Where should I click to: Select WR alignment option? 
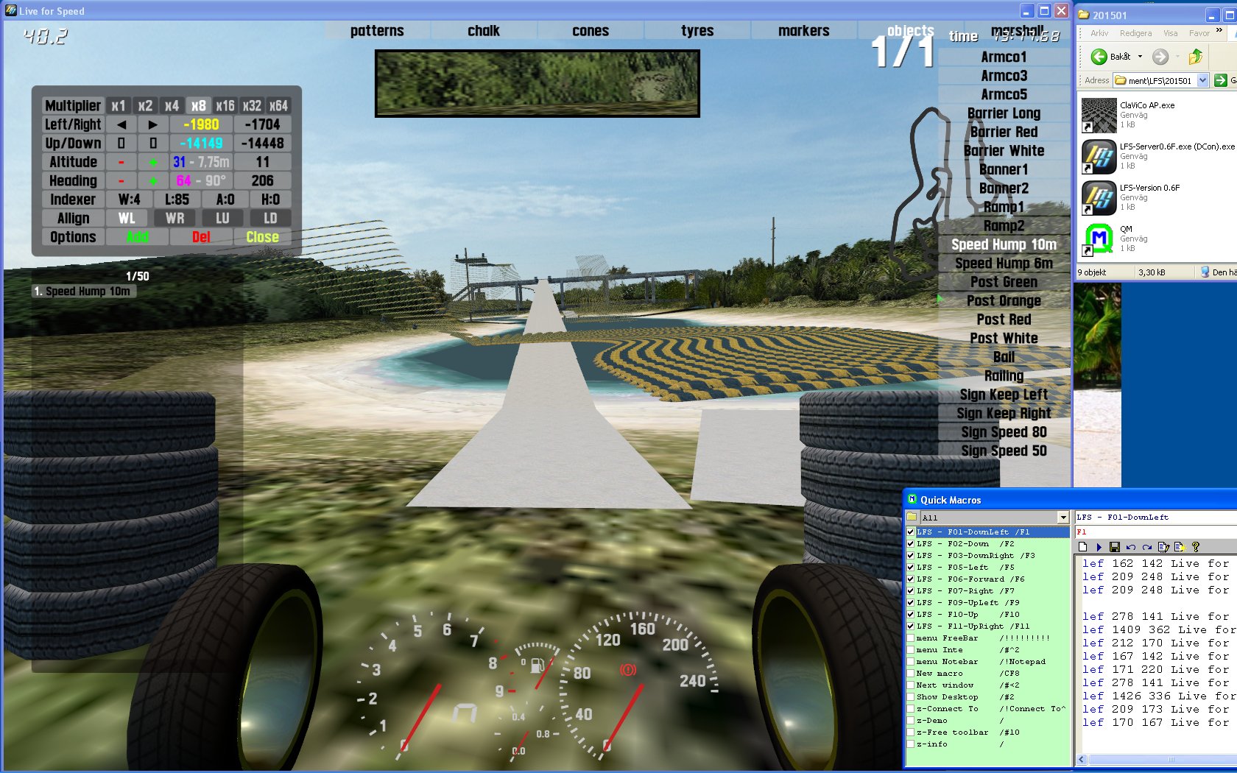175,218
